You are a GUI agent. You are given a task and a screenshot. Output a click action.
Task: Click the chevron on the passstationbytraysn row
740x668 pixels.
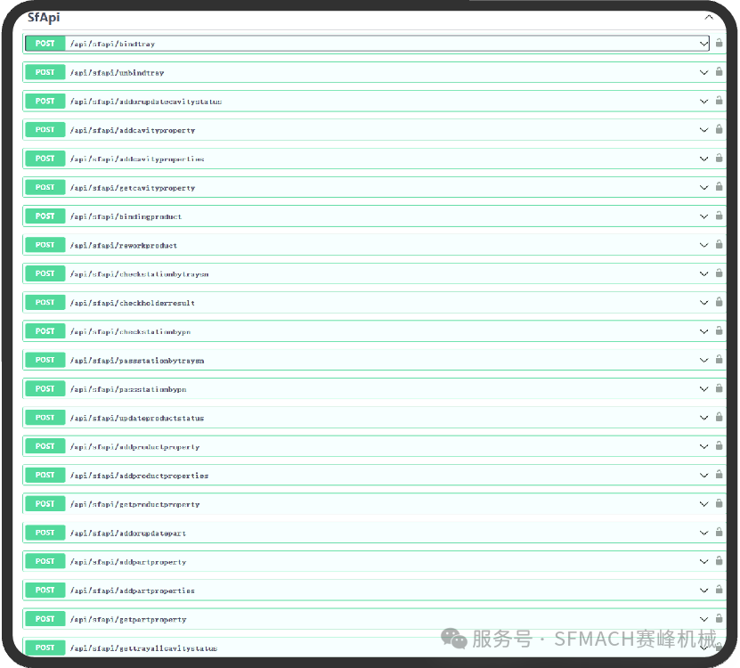pos(703,360)
